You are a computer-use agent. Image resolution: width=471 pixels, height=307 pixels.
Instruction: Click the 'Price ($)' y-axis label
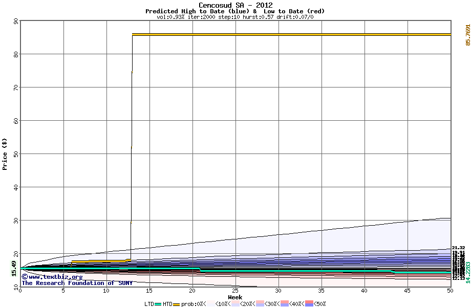click(5, 154)
